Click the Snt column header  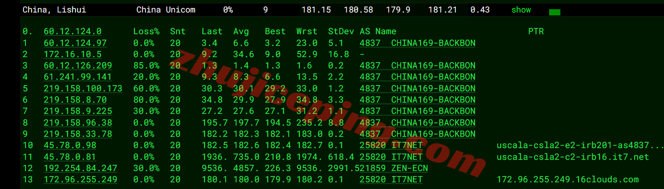(178, 31)
